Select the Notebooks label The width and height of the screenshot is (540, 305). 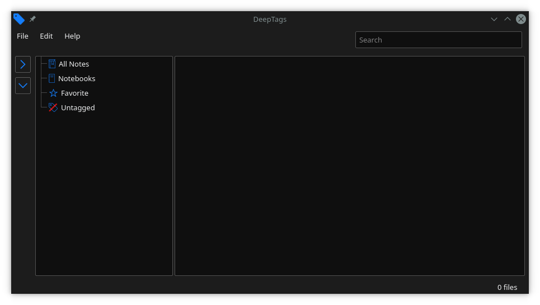(77, 78)
